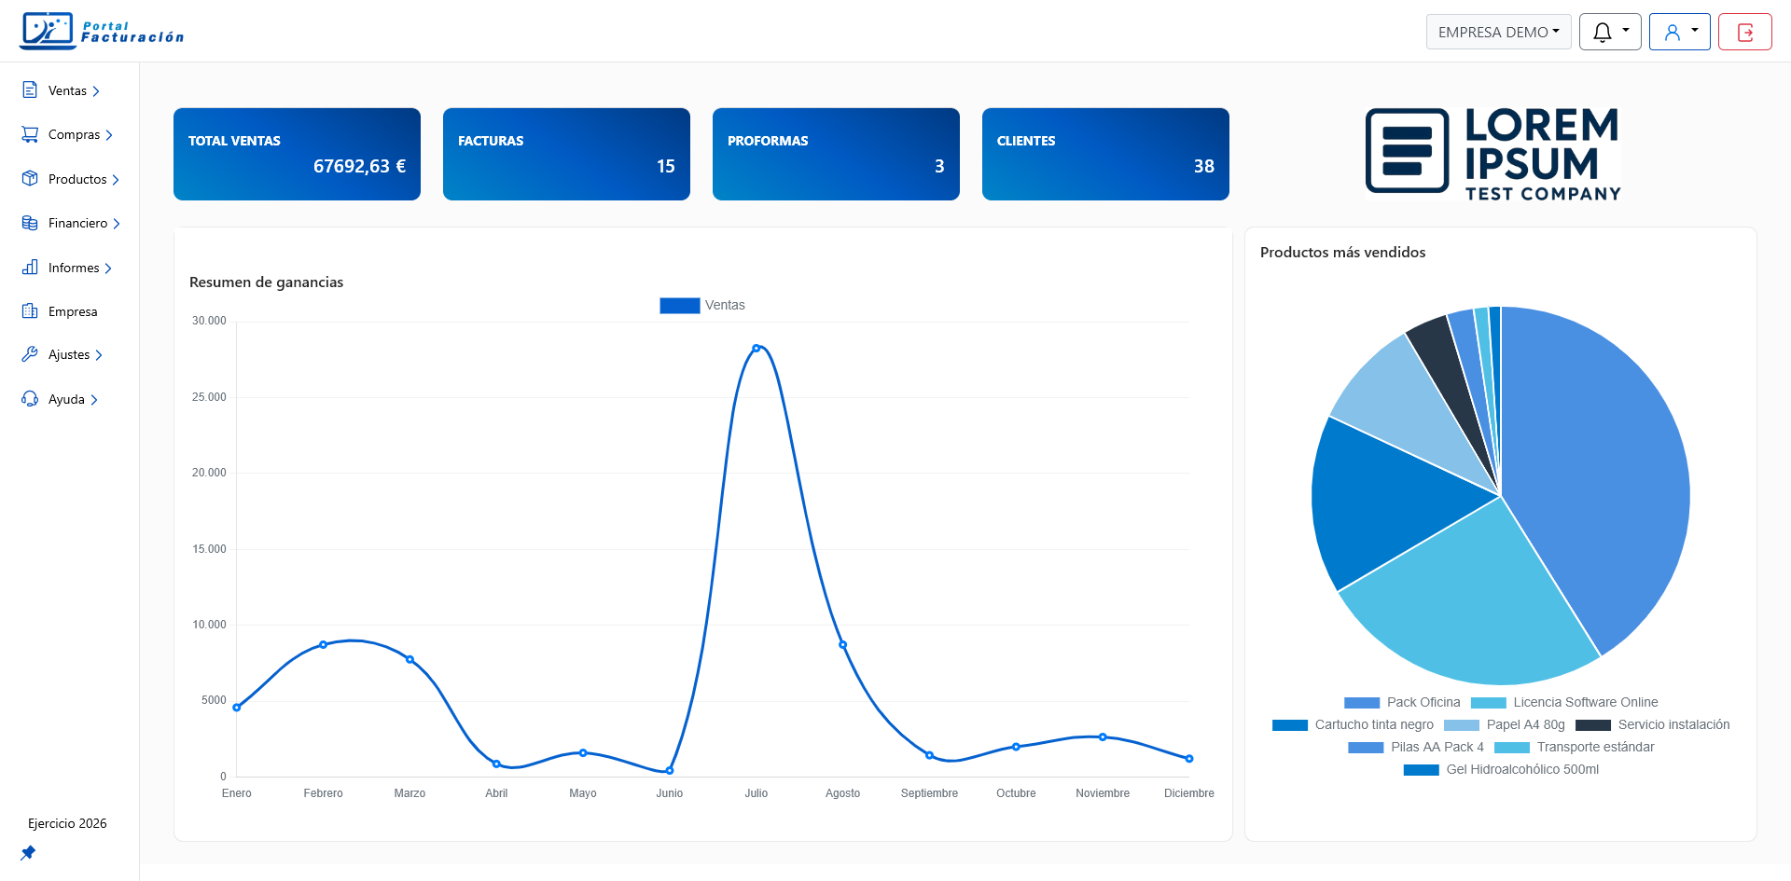The image size is (1791, 881).
Task: Click the pin icon at bottom of sidebar
Action: [28, 853]
